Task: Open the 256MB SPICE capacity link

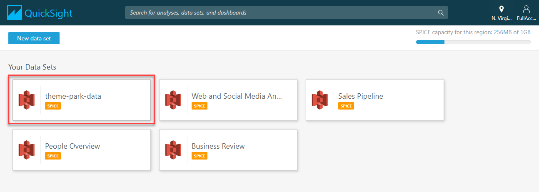Action: point(502,32)
